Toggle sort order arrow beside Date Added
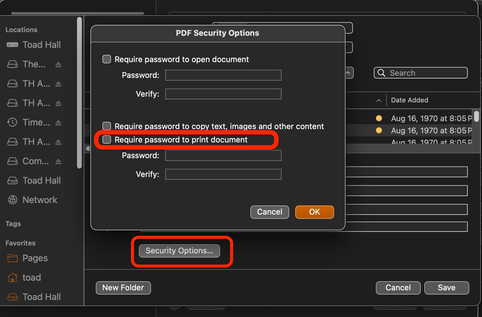This screenshot has height=317, width=482. tap(379, 100)
